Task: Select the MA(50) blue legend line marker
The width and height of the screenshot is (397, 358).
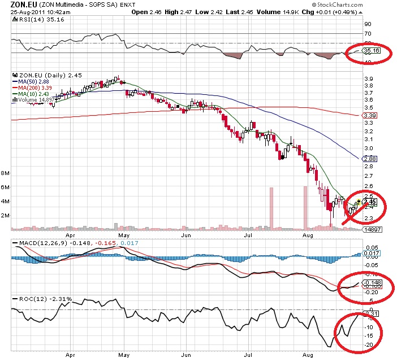Action: [x=15, y=81]
